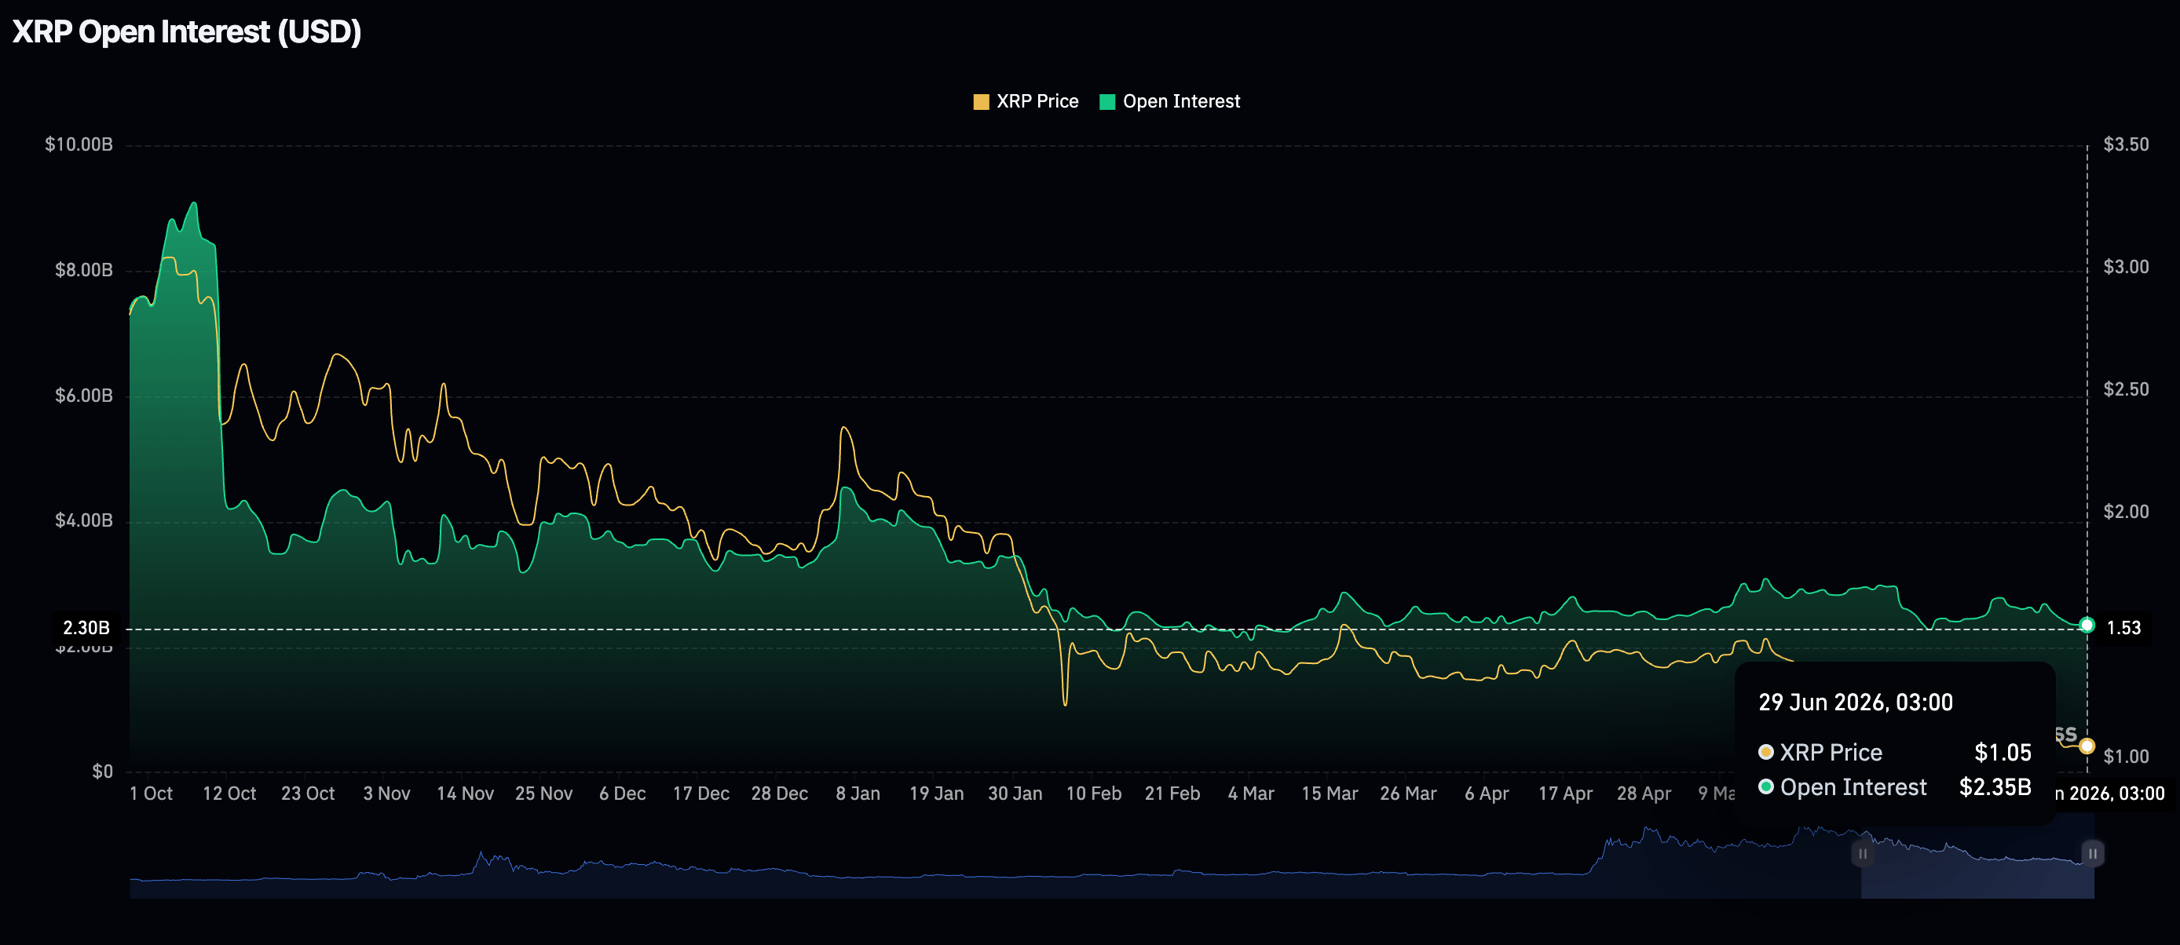Click the '25 Nov' date label
Viewport: 2180px width, 945px height.
[544, 794]
